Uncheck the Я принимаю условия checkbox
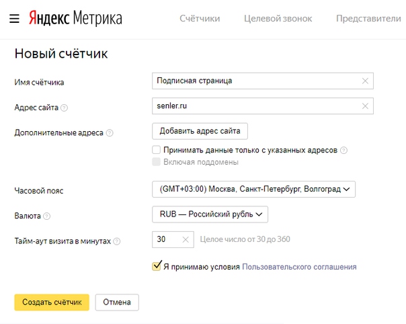The height and width of the screenshot is (324, 406). [x=157, y=266]
